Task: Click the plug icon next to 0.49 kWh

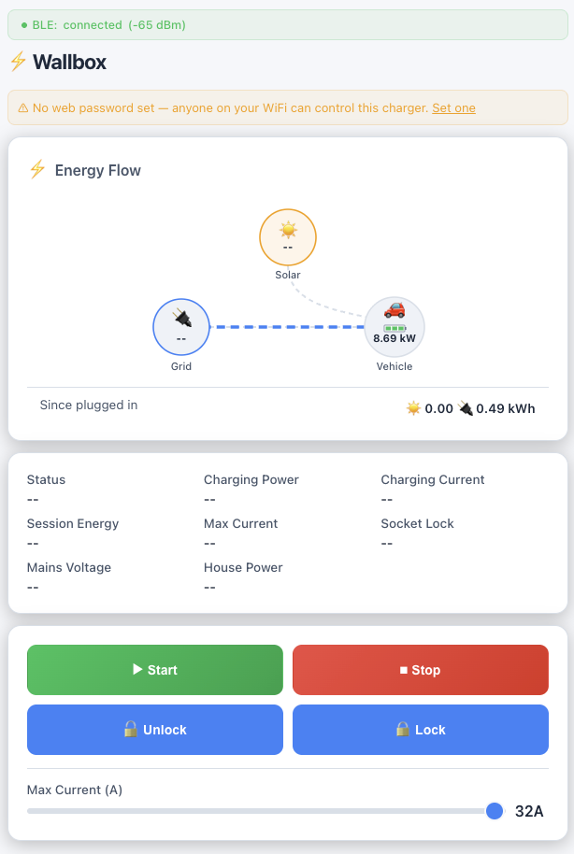Action: tap(465, 408)
